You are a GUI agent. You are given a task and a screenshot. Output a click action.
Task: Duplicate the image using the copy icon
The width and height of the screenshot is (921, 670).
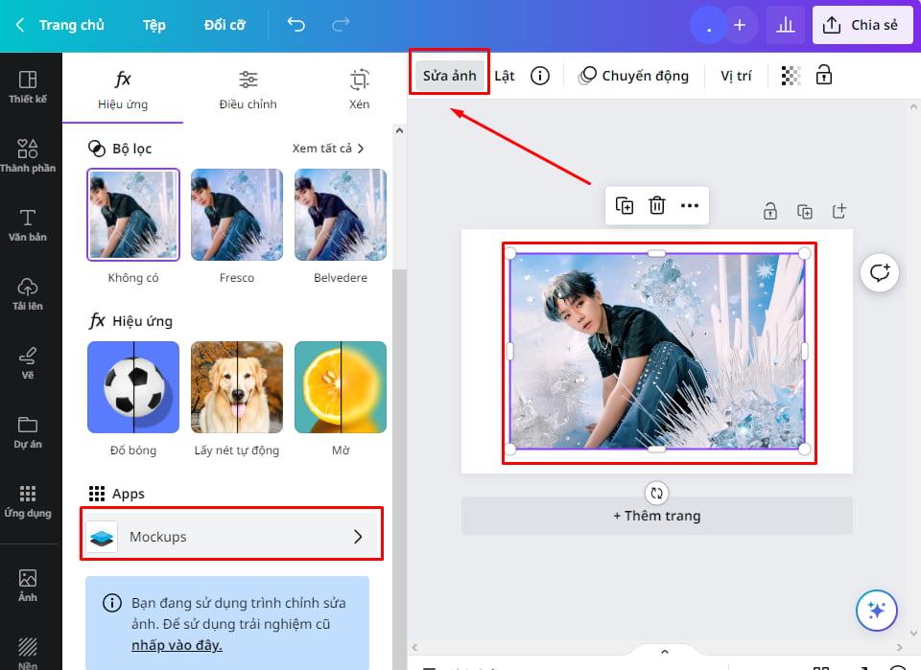625,205
